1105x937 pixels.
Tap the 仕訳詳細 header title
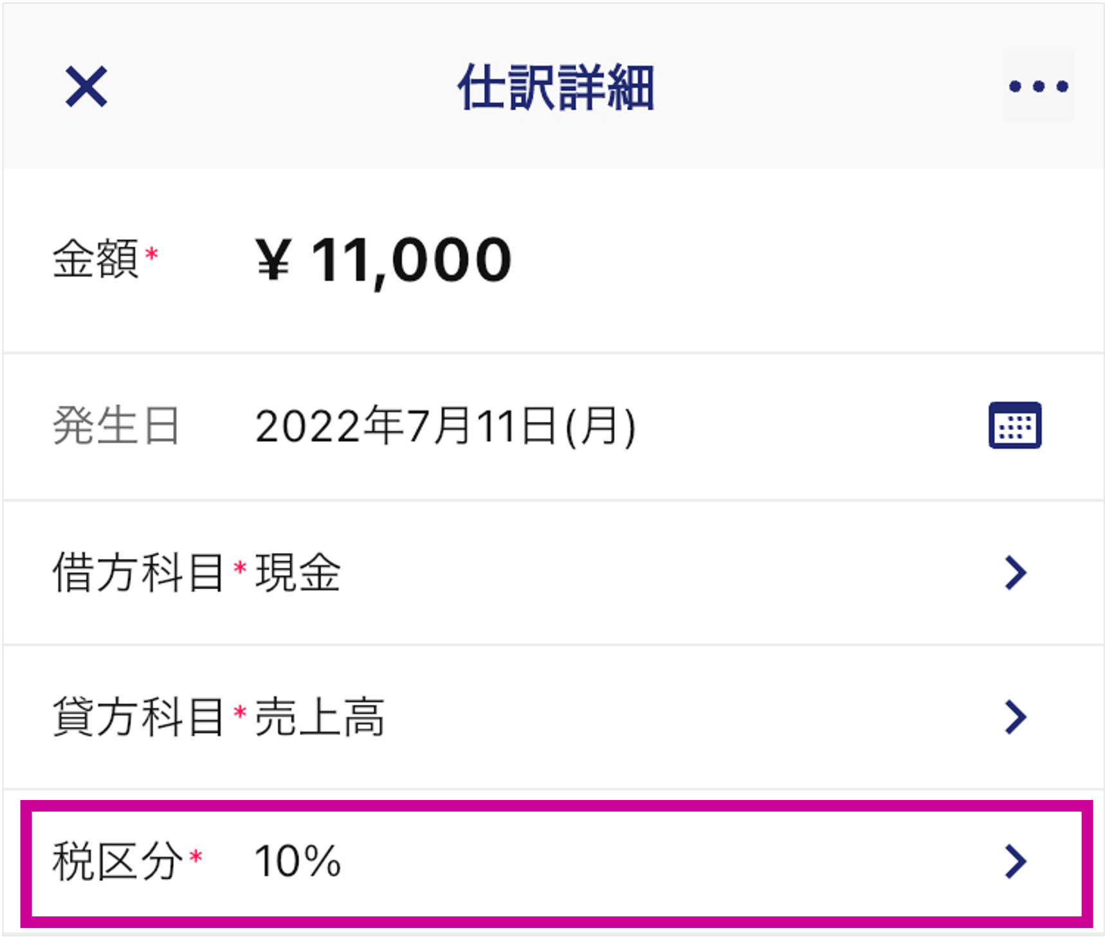(556, 87)
